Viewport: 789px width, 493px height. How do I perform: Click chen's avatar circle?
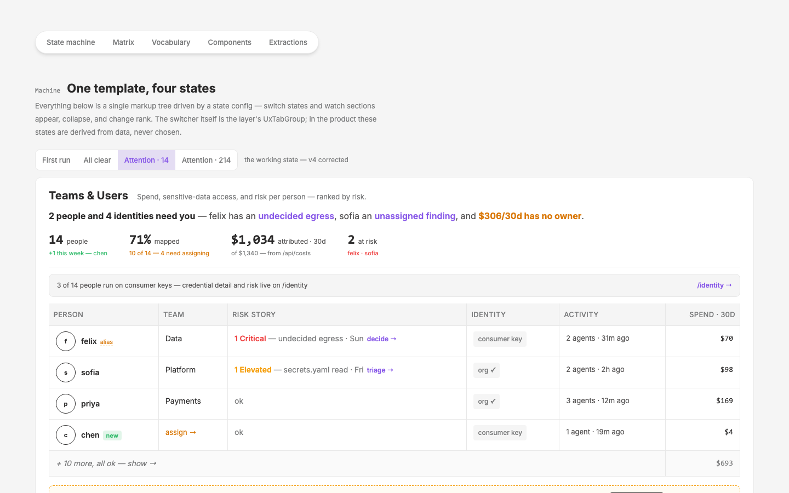tap(66, 435)
